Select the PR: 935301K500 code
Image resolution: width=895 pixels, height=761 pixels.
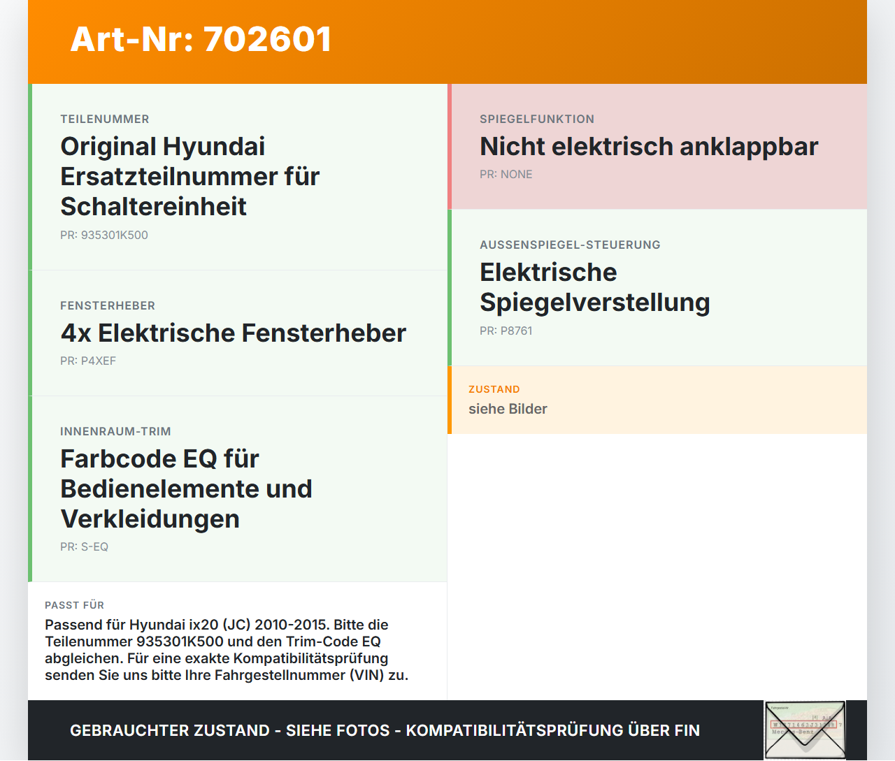click(x=104, y=235)
